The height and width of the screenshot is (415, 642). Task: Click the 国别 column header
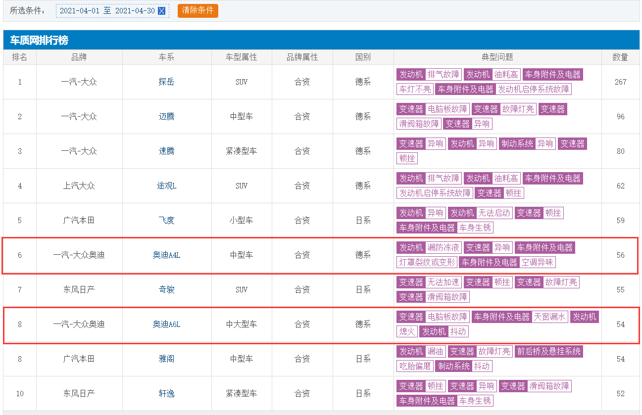point(363,57)
